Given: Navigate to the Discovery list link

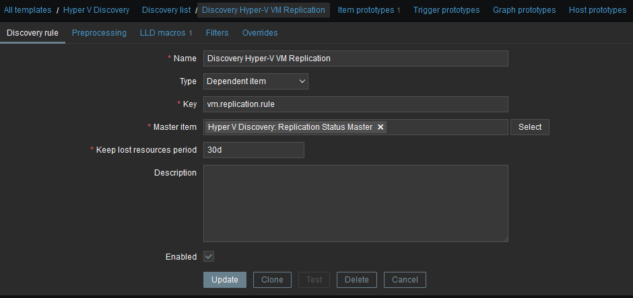Looking at the screenshot, I should tap(166, 10).
